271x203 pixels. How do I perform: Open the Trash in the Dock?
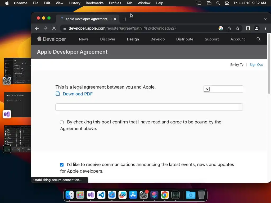tap(201, 195)
